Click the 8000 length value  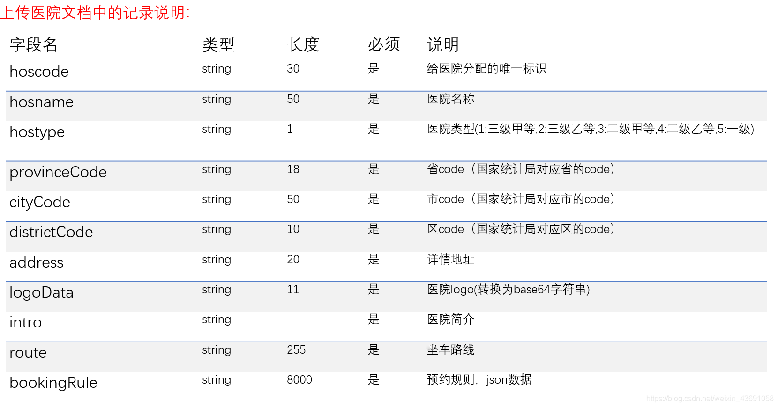pyautogui.click(x=299, y=380)
